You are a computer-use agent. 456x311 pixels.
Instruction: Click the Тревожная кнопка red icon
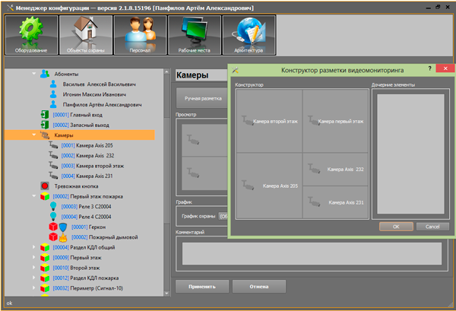[x=45, y=185]
